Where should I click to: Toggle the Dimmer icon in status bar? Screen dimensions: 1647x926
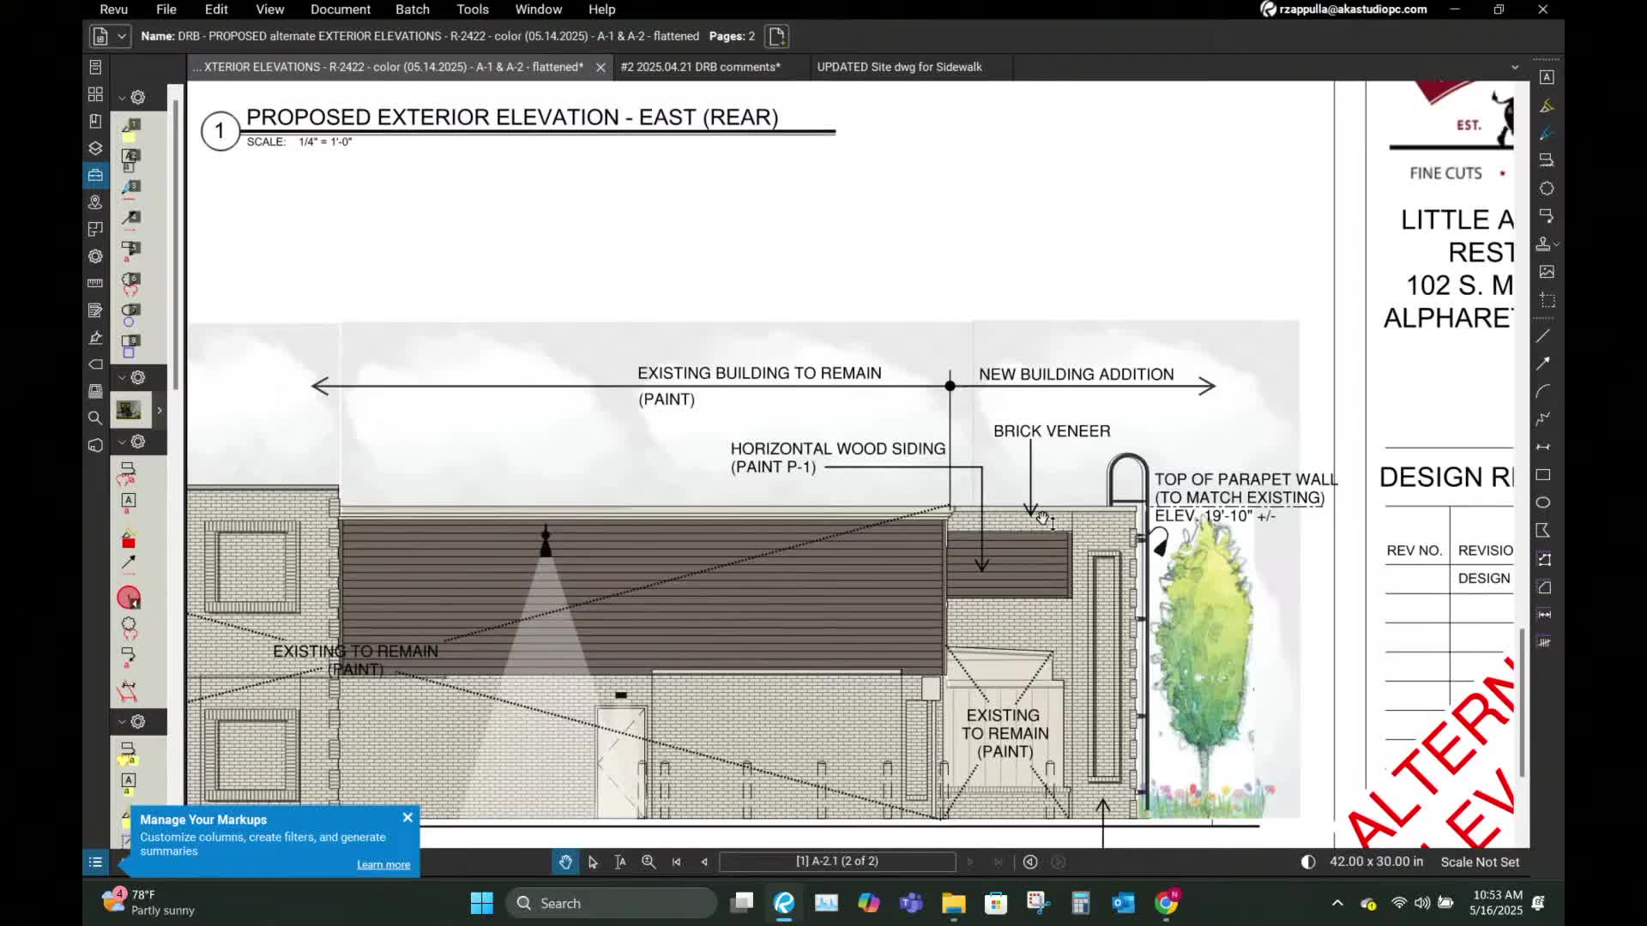(x=1308, y=863)
